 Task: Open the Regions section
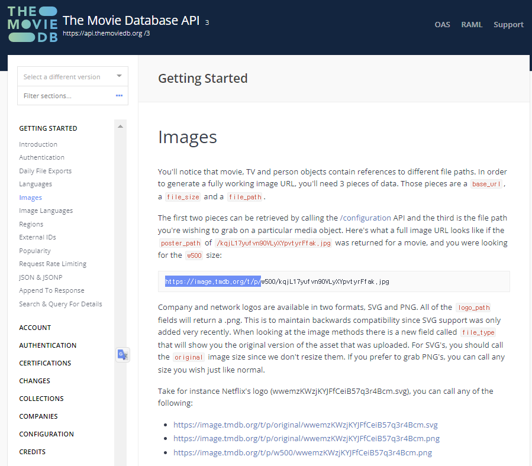coord(31,224)
